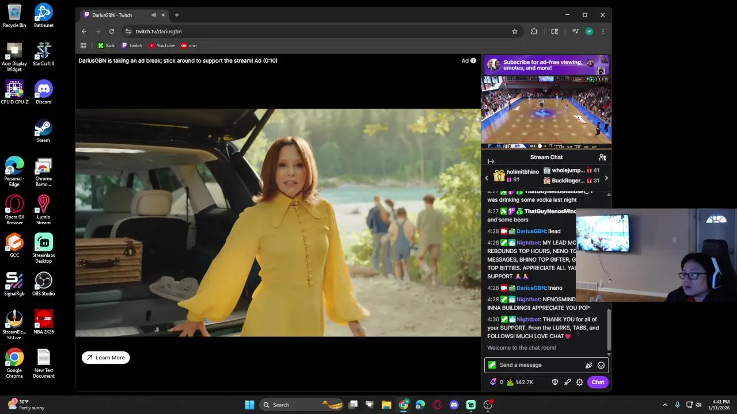Open the chat community users list icon

[602, 158]
